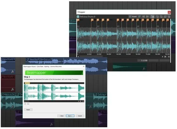Click the middle empty position field in Chopper
The width and height of the screenshot is (177, 129).
click(x=153, y=60)
